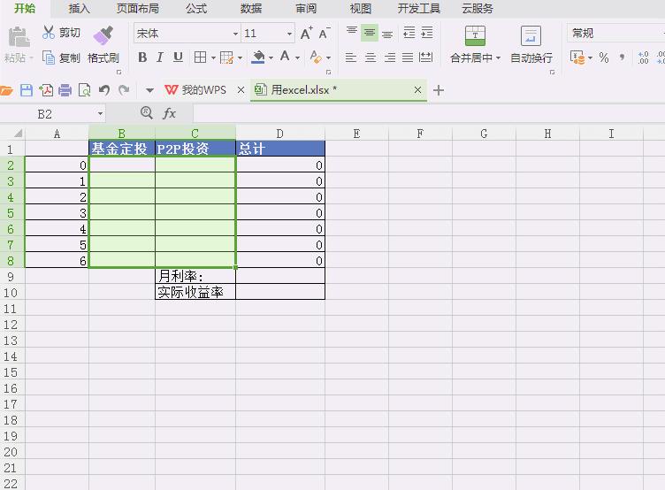Open the font name dropdown (宋体)

tap(235, 34)
